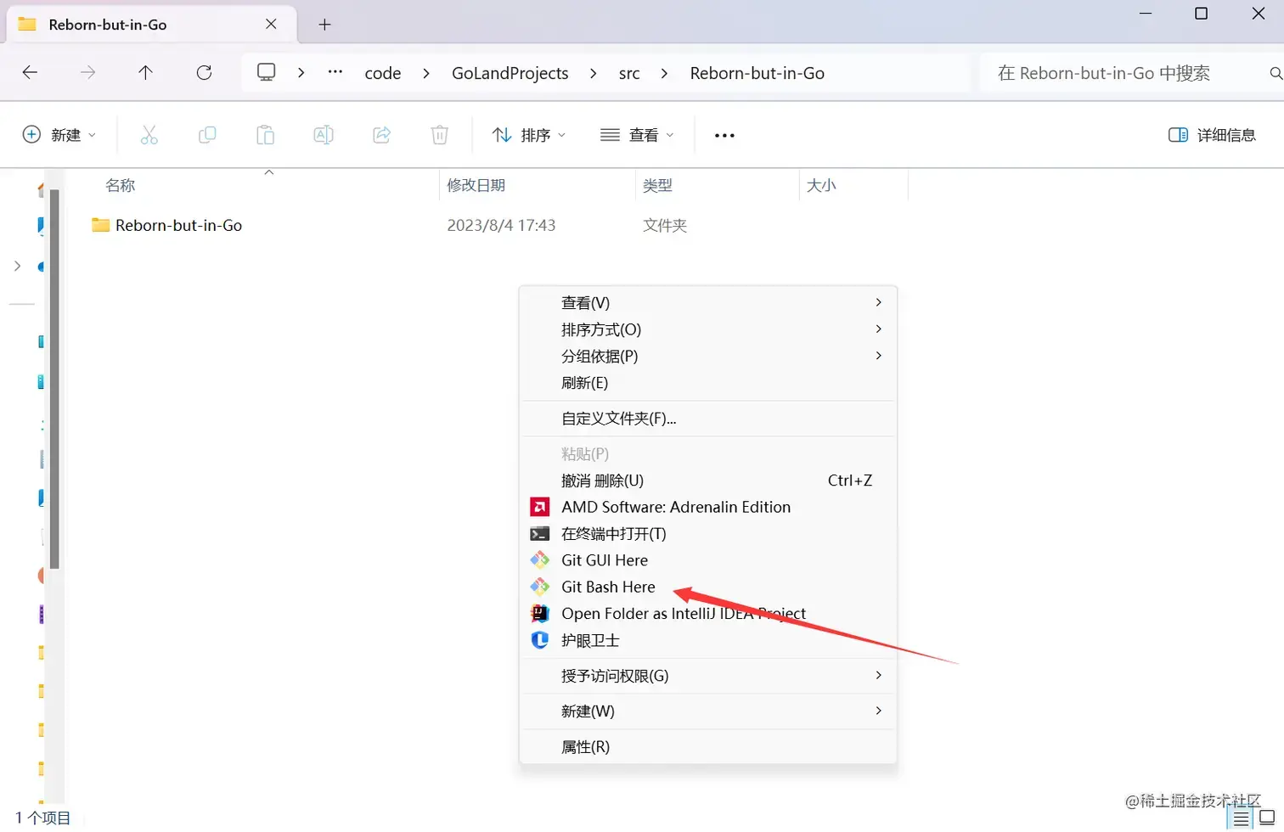Toggle the 详细信息 details pane

1212,135
